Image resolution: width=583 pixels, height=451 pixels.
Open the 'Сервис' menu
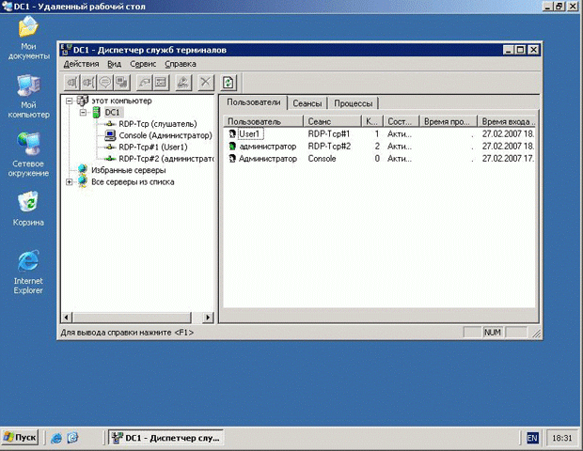[x=143, y=64]
